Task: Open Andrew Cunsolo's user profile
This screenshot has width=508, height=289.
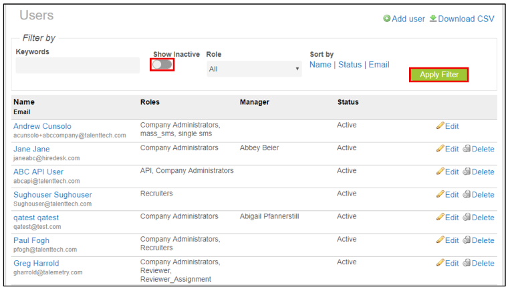Action: tap(42, 126)
